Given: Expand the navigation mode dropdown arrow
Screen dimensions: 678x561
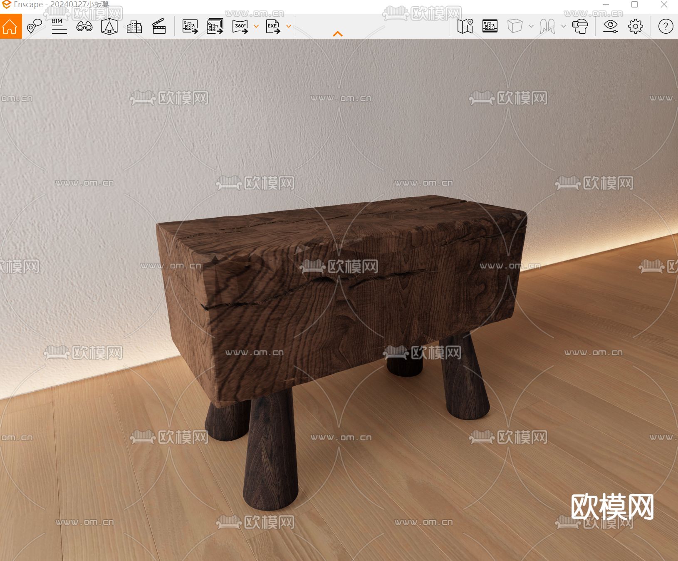Looking at the screenshot, I should pyautogui.click(x=564, y=26).
